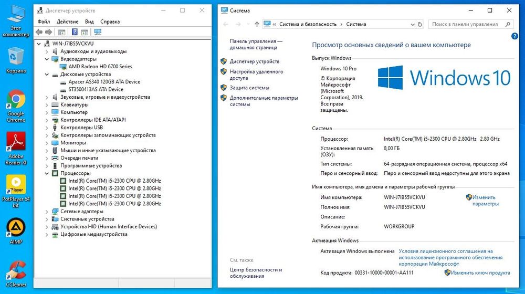Click Контроллеры запоминающих устройств icon
525x294 pixels.
pos(55,135)
